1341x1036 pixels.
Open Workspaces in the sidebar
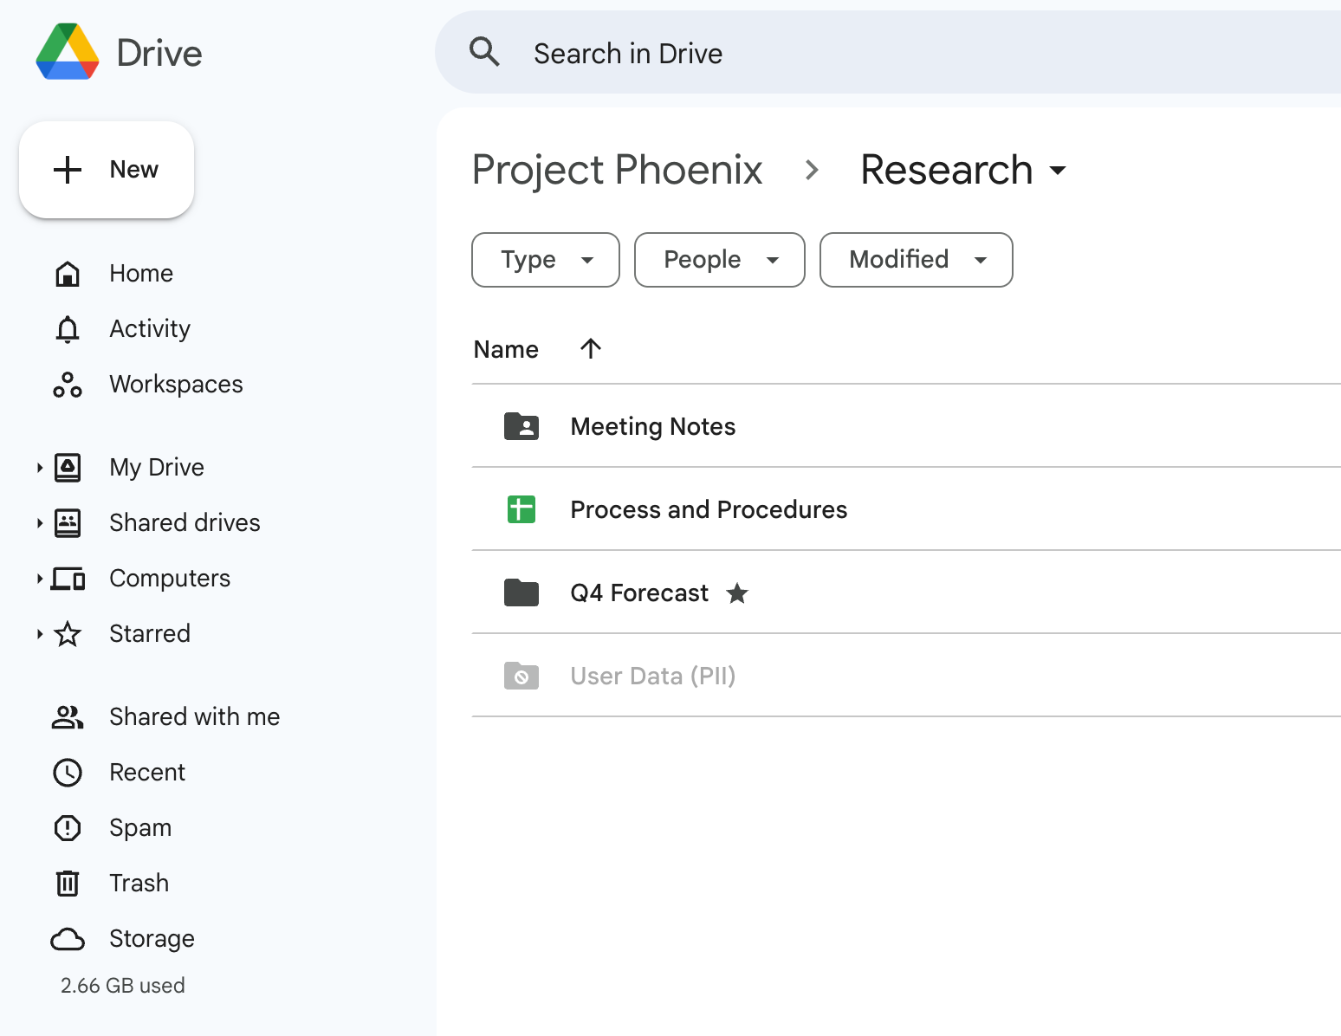coord(176,385)
